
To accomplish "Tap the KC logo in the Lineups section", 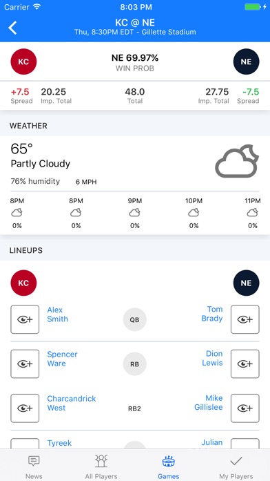I will click(x=23, y=283).
